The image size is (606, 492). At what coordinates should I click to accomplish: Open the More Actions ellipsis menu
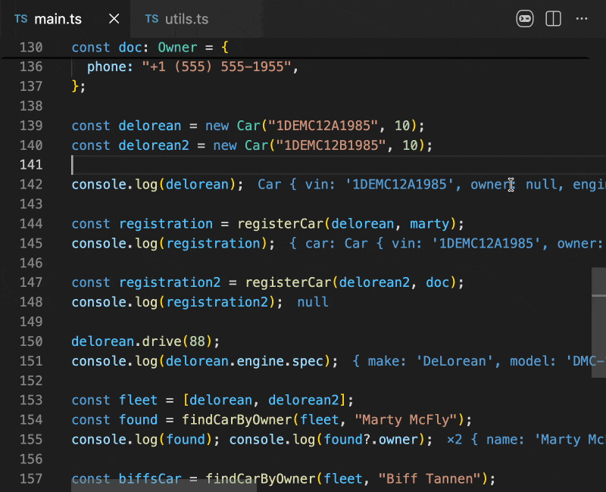582,19
